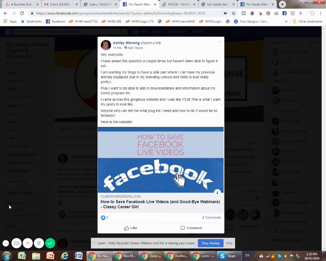Open the post options chevron menu
326x261 pixels.
pos(220,42)
